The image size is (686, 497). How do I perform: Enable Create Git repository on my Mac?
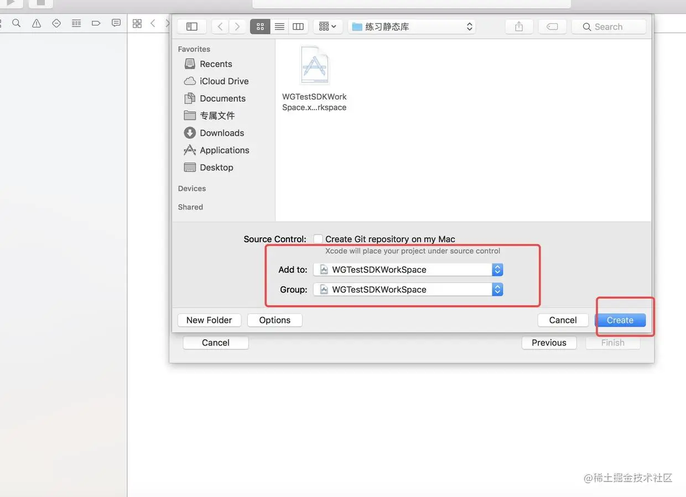[318, 239]
